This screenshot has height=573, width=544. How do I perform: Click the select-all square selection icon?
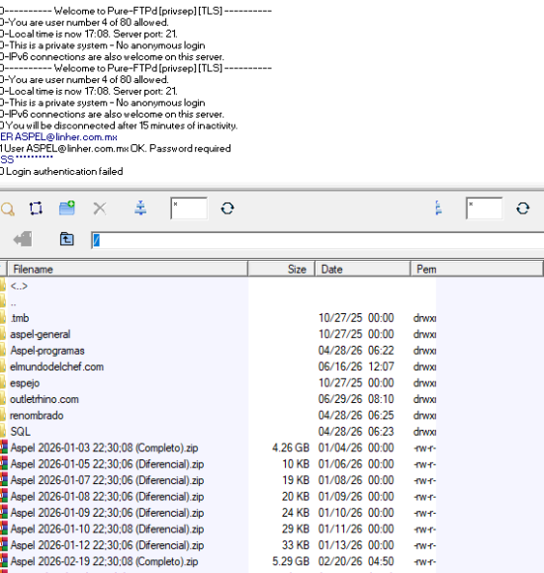coord(36,208)
